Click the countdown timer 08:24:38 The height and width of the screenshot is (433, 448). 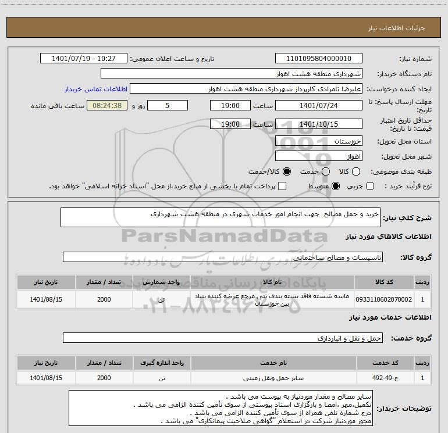click(x=107, y=105)
